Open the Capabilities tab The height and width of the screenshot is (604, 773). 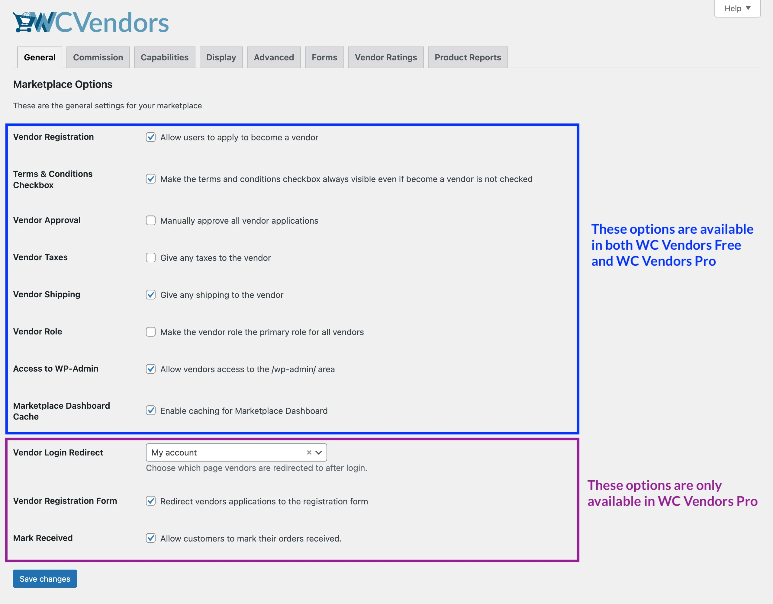coord(165,57)
